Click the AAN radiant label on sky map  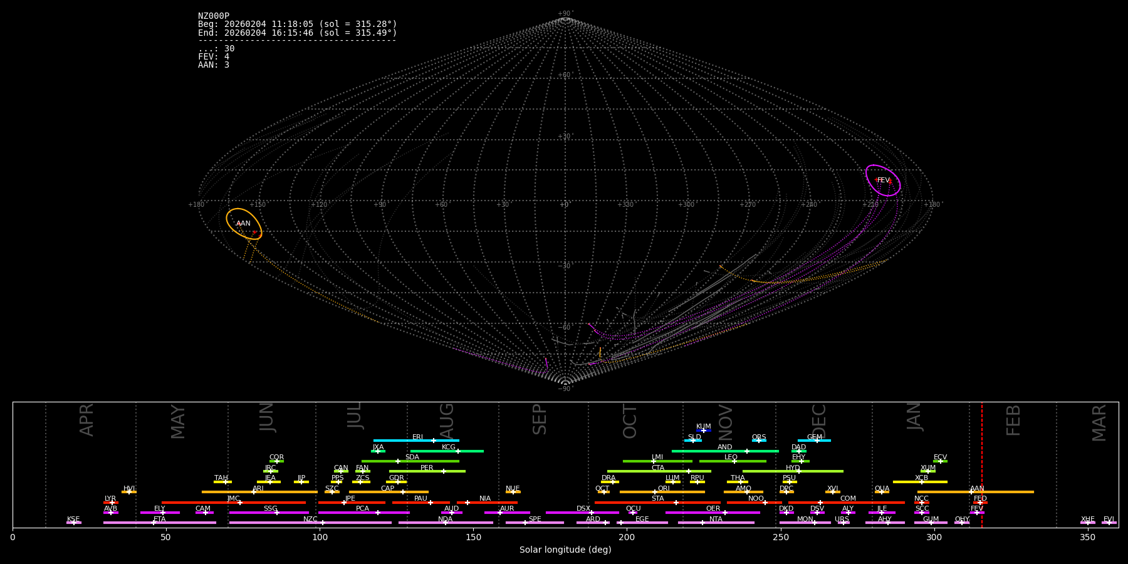243,224
